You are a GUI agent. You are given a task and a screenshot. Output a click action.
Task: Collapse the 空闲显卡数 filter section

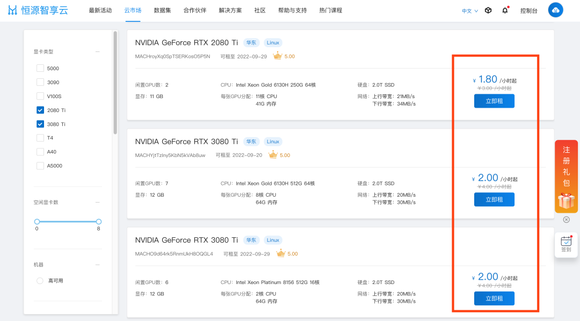[x=98, y=202]
